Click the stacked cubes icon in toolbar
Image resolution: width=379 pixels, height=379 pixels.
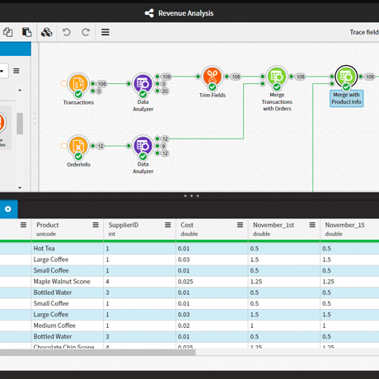(x=47, y=32)
